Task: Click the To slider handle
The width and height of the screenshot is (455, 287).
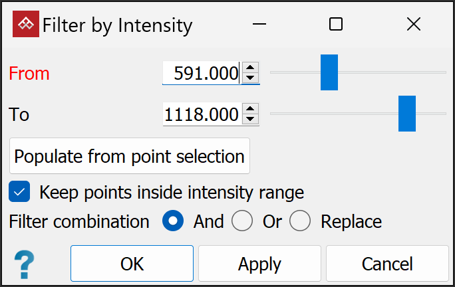Action: 406,114
